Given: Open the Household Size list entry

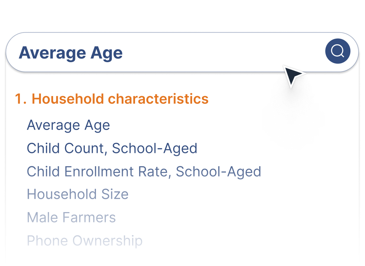Looking at the screenshot, I should pyautogui.click(x=78, y=194).
